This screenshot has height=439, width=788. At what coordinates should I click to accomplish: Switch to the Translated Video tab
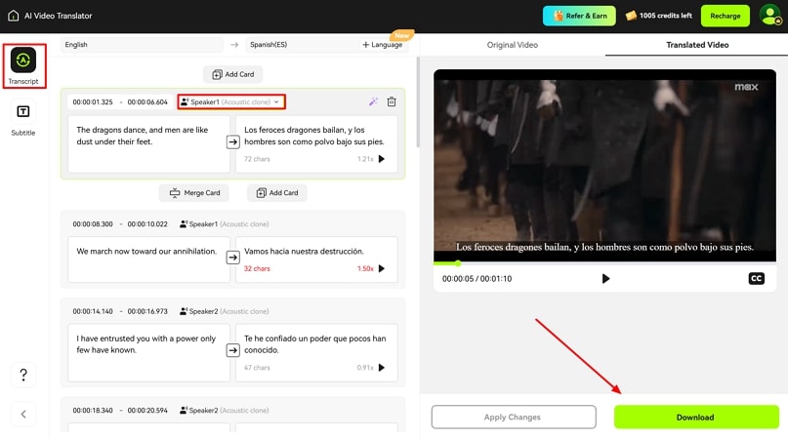[697, 45]
